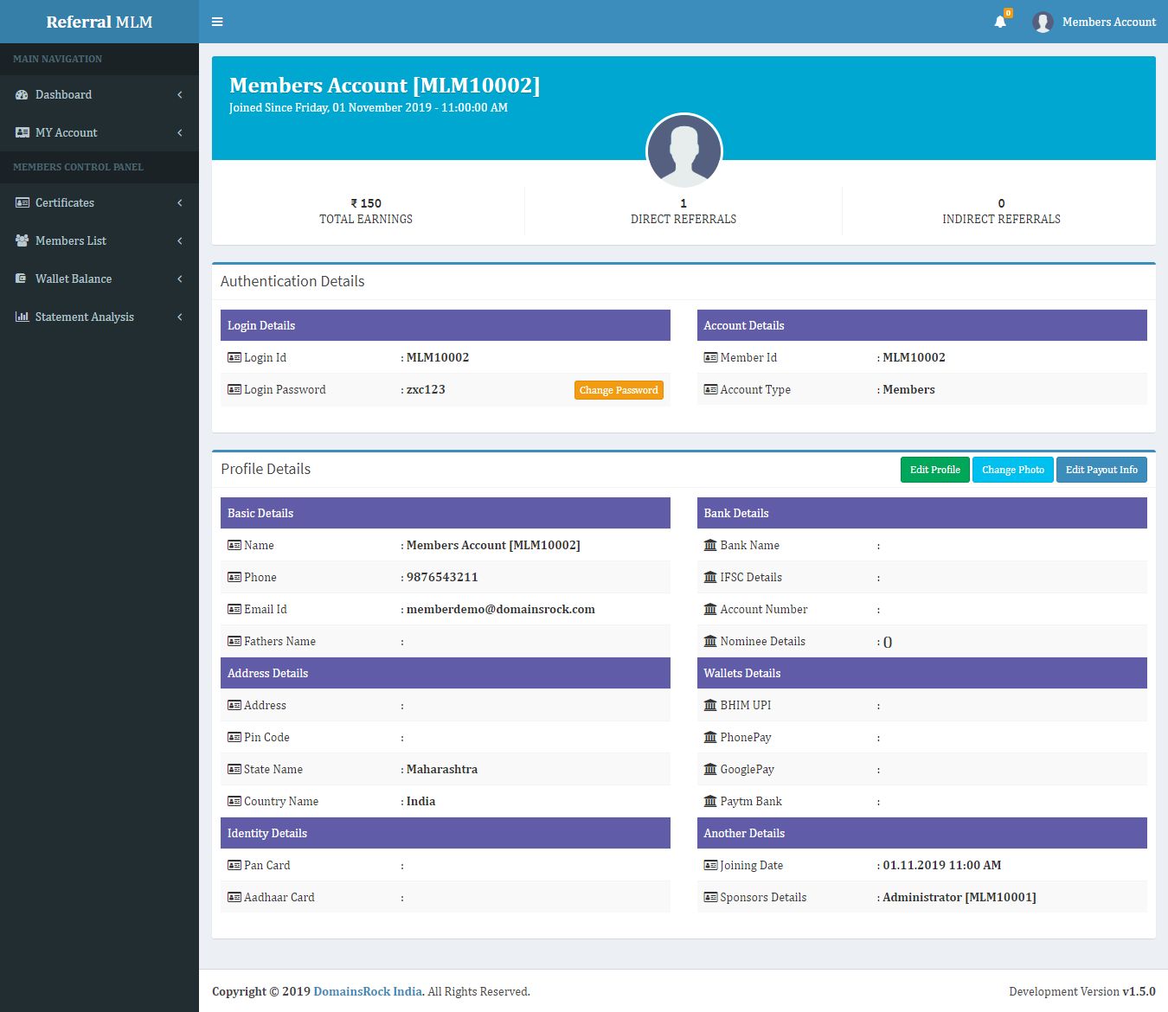Click the Statement Analysis chart icon

pos(22,317)
